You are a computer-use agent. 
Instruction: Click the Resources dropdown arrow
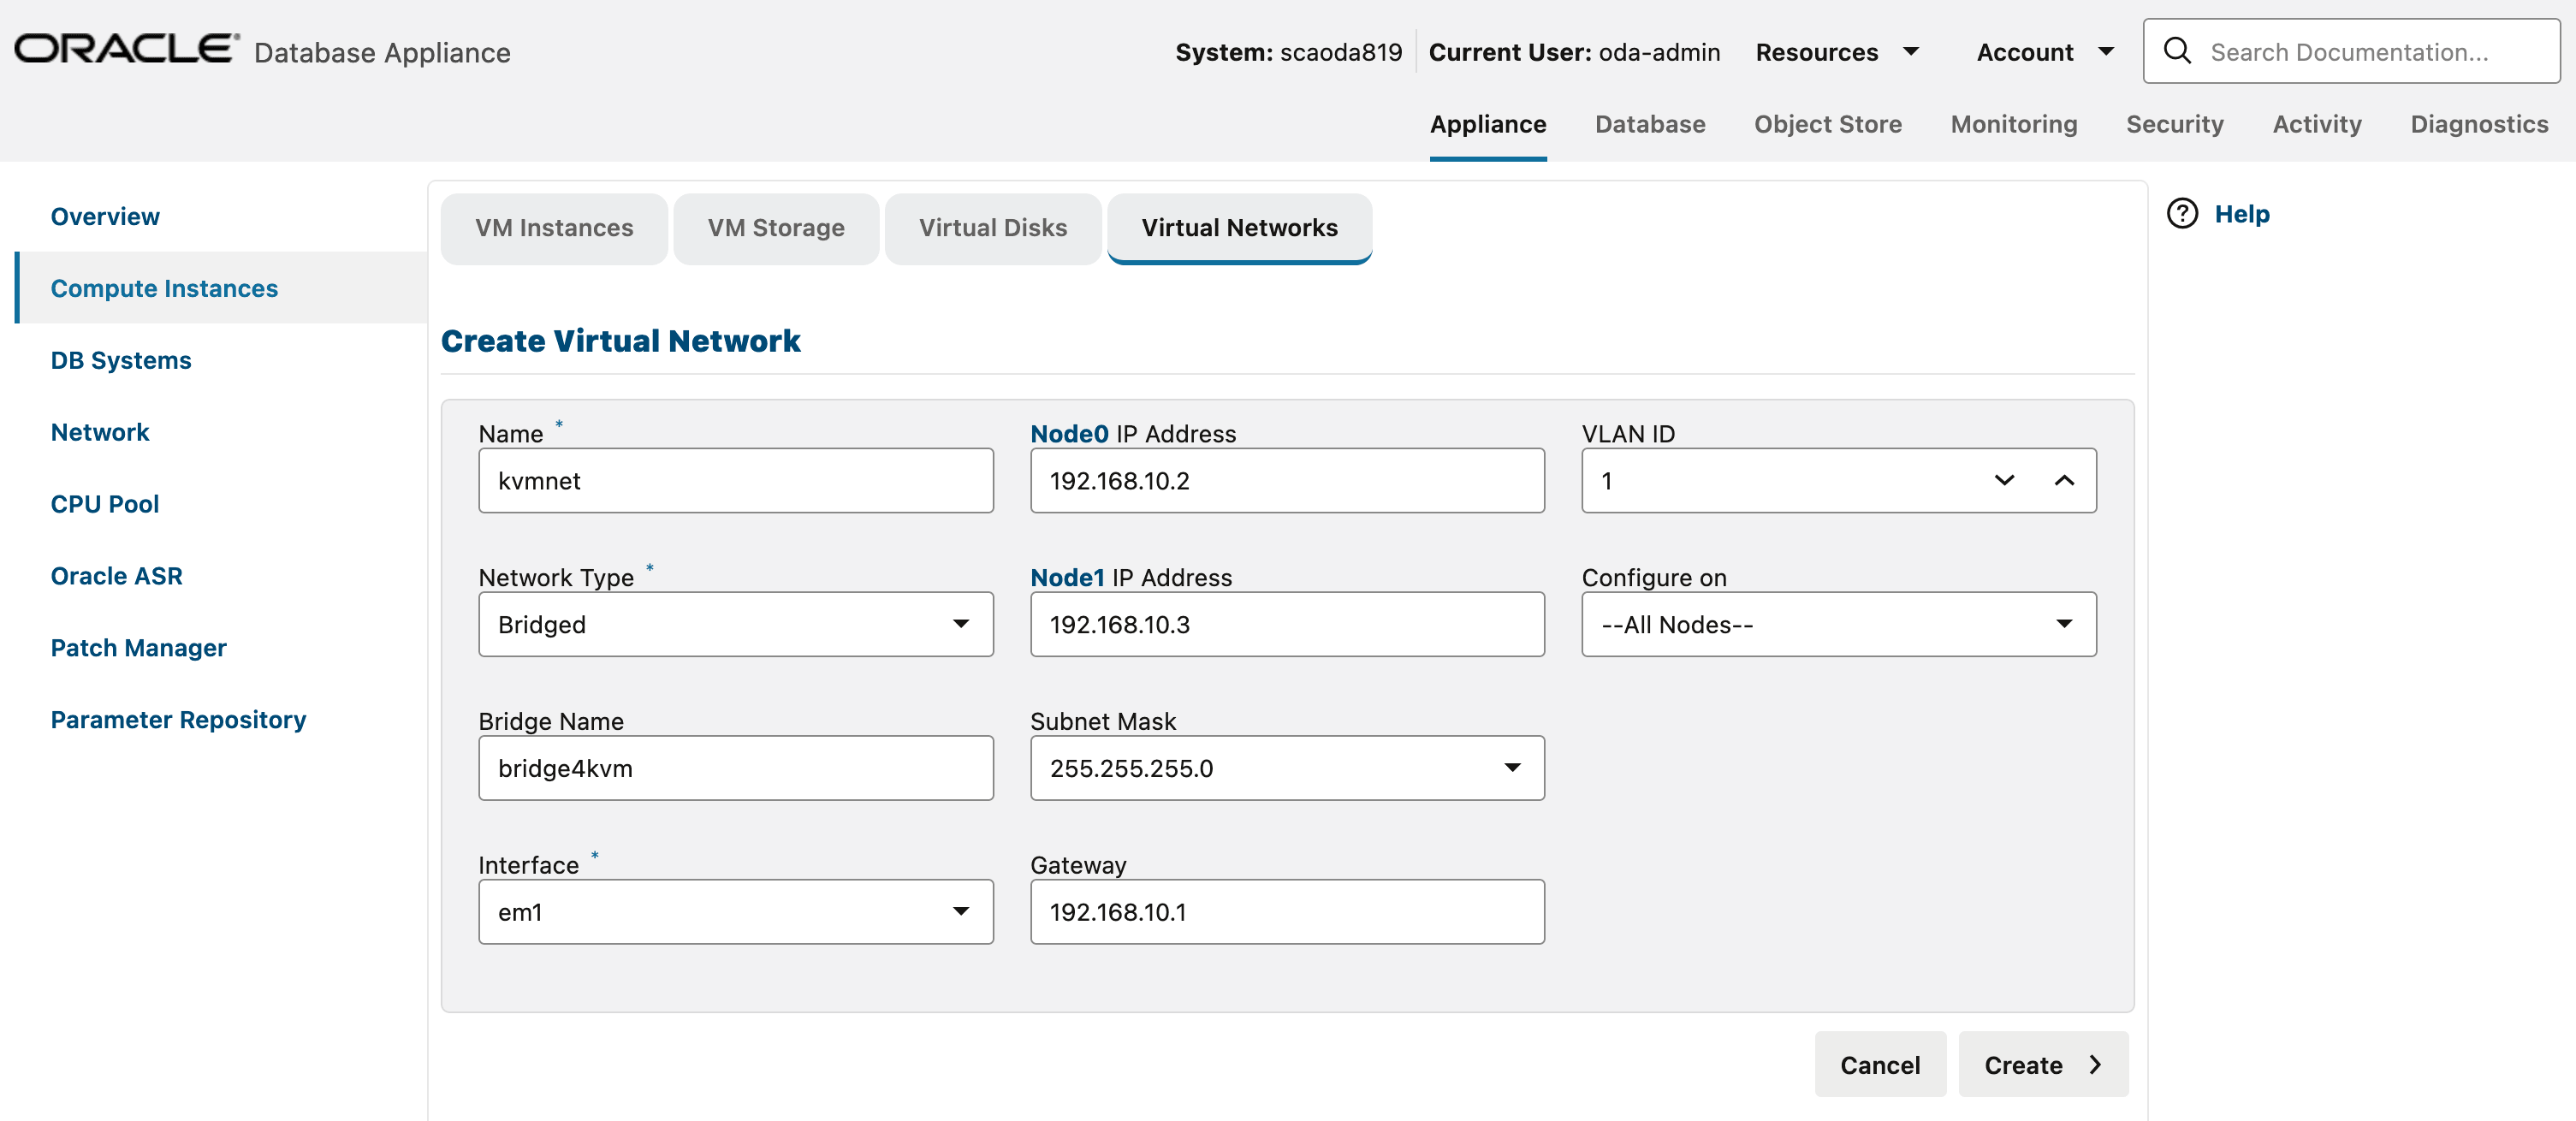(x=1911, y=51)
